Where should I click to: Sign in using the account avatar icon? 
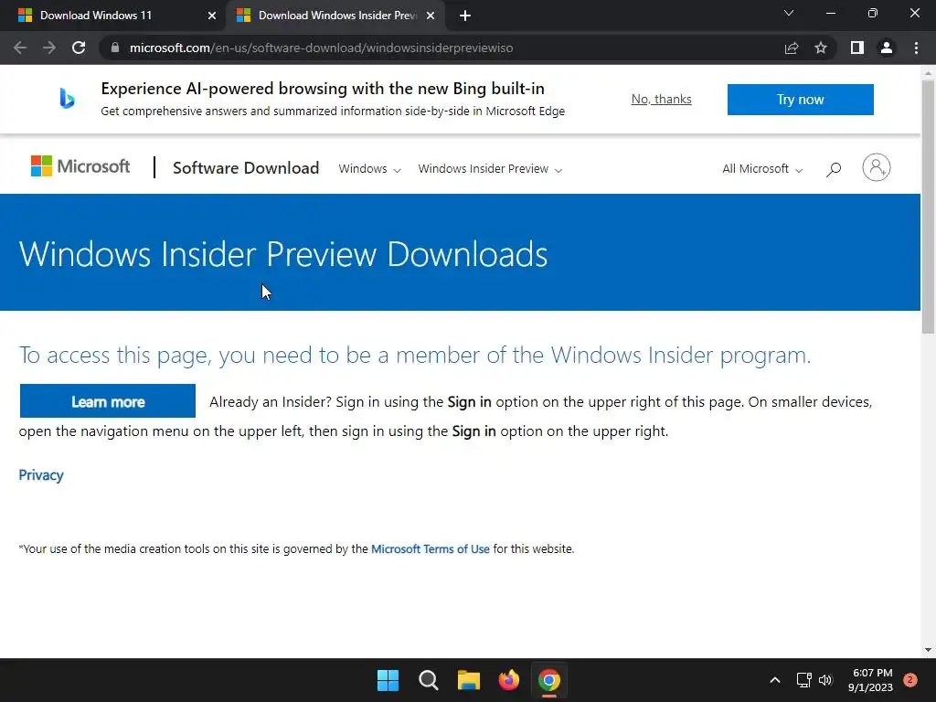tap(876, 167)
